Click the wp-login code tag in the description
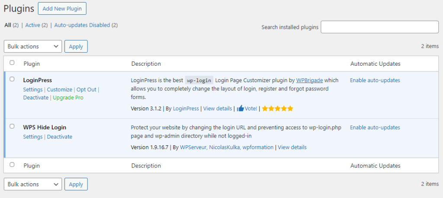Image resolution: width=443 pixels, height=198 pixels. click(199, 80)
